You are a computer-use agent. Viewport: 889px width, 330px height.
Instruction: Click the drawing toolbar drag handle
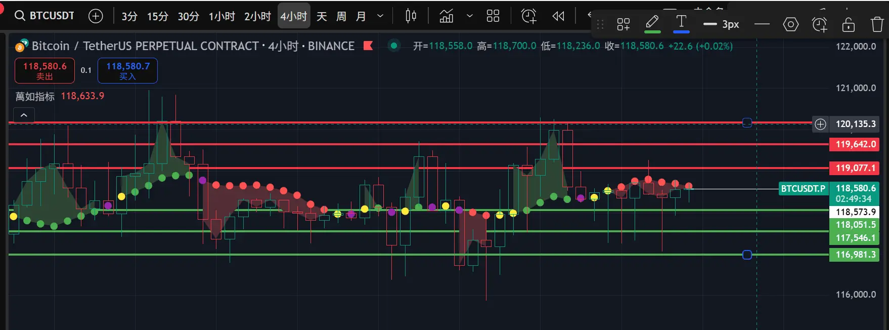600,24
